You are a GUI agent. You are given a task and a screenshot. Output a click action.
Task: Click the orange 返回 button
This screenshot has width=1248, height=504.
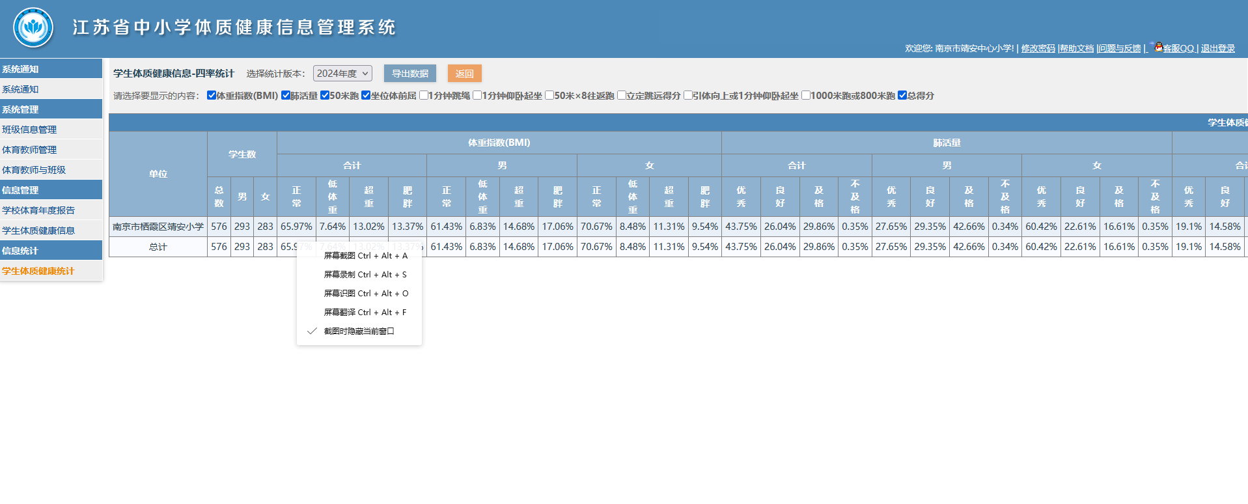tap(464, 74)
